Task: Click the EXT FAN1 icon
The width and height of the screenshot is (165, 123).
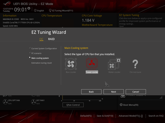Action: click(x=34, y=102)
